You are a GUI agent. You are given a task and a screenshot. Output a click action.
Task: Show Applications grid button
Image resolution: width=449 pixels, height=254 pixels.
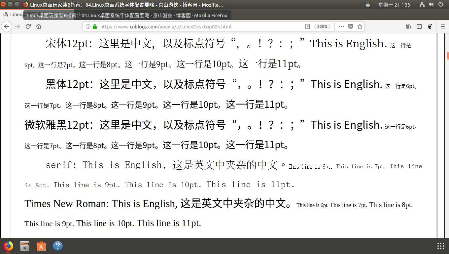440,246
